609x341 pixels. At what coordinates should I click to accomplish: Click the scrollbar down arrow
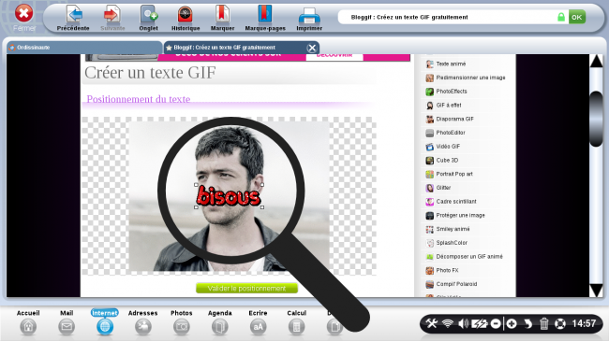pos(596,290)
